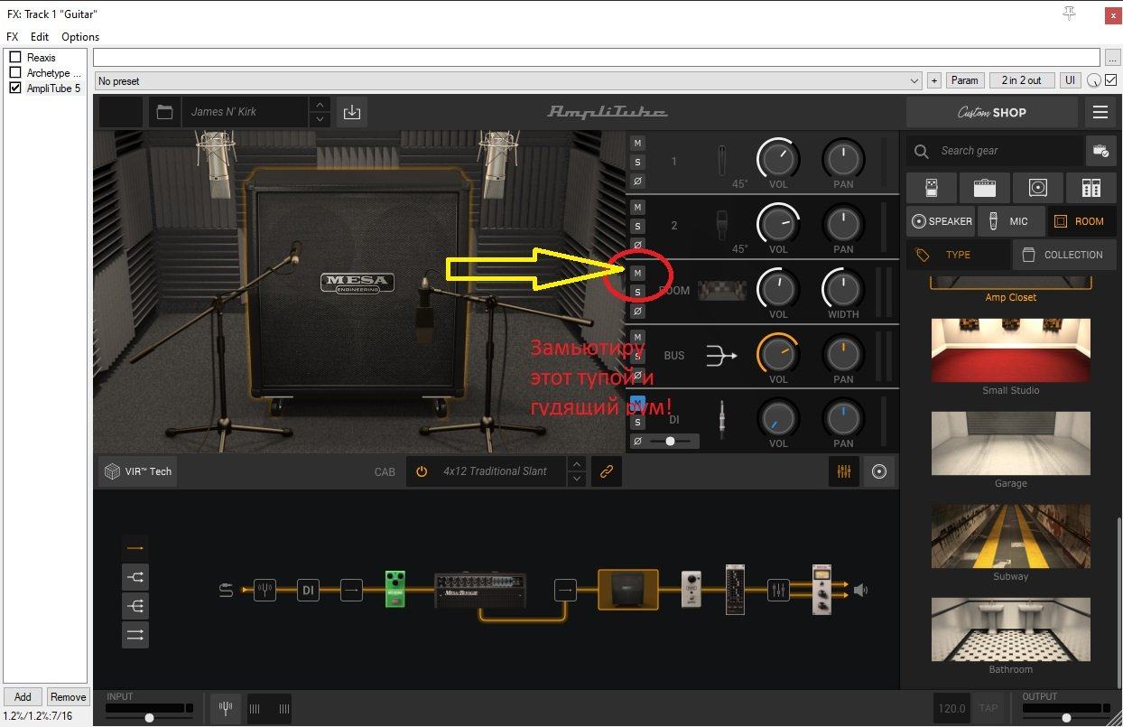Image resolution: width=1123 pixels, height=727 pixels.
Task: Open the cab mixer faders icon
Action: click(844, 471)
